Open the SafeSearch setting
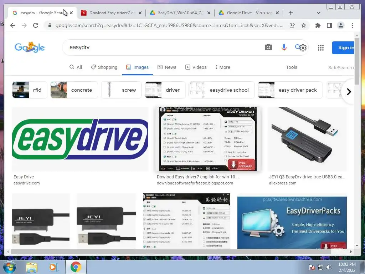This screenshot has width=365, height=274. (341, 67)
